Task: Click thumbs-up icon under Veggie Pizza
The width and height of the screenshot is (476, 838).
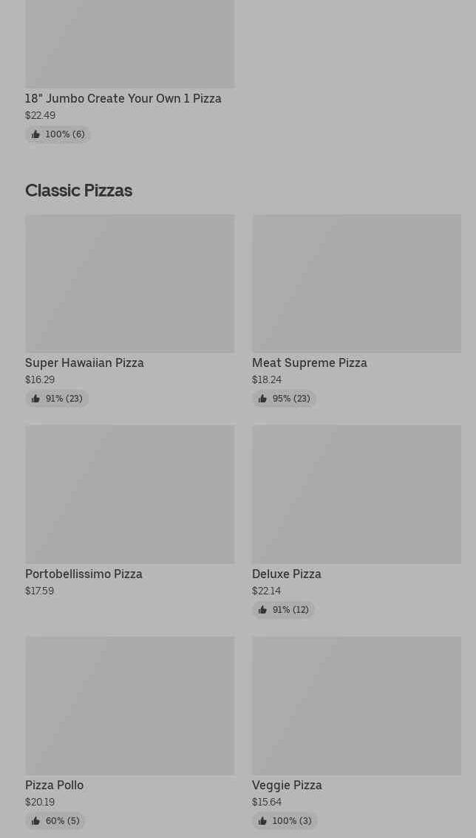Action: point(262,821)
